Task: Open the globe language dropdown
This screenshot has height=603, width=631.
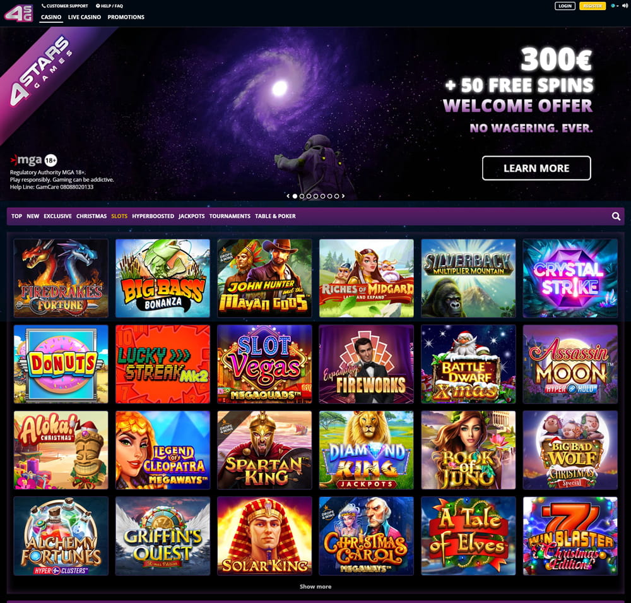Action: coord(614,6)
